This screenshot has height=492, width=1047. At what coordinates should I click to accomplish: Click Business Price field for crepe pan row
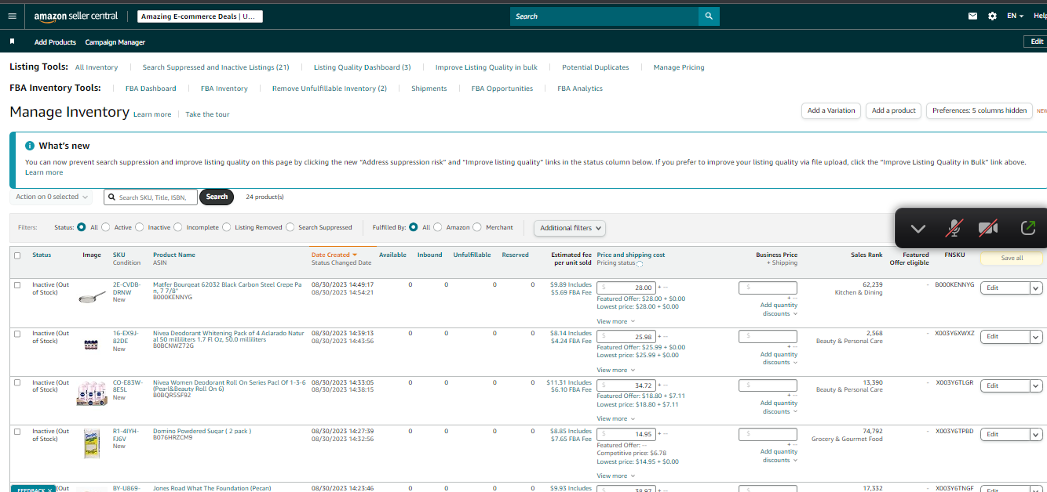tap(768, 288)
